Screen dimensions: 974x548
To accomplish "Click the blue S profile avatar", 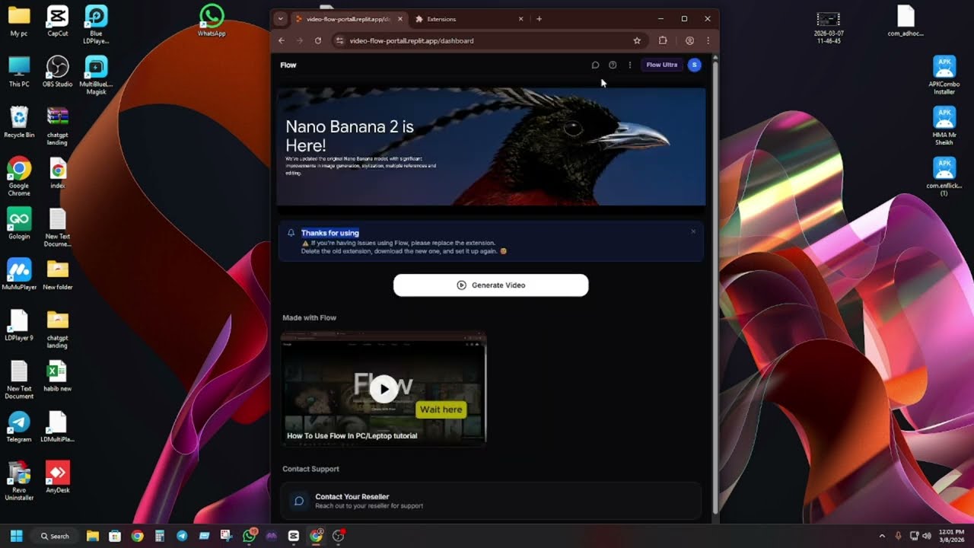I will coord(694,65).
